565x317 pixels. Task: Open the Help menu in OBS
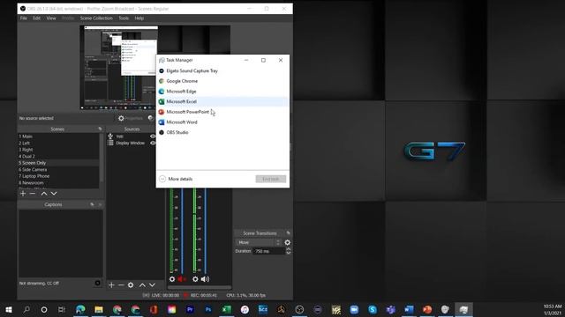point(139,18)
